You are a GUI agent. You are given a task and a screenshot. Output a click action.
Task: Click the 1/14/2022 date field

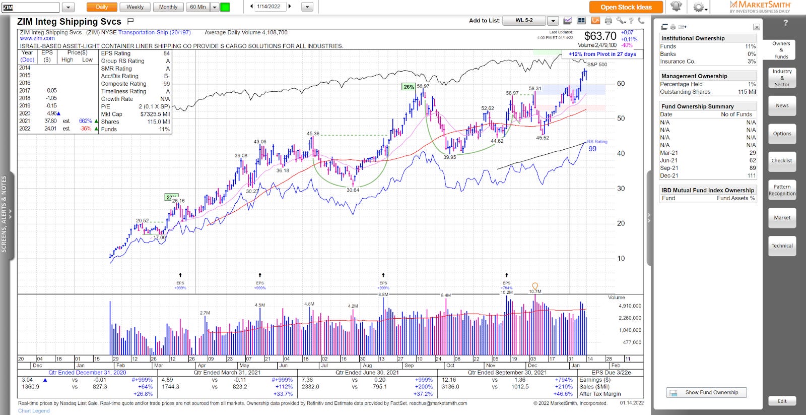click(x=270, y=7)
